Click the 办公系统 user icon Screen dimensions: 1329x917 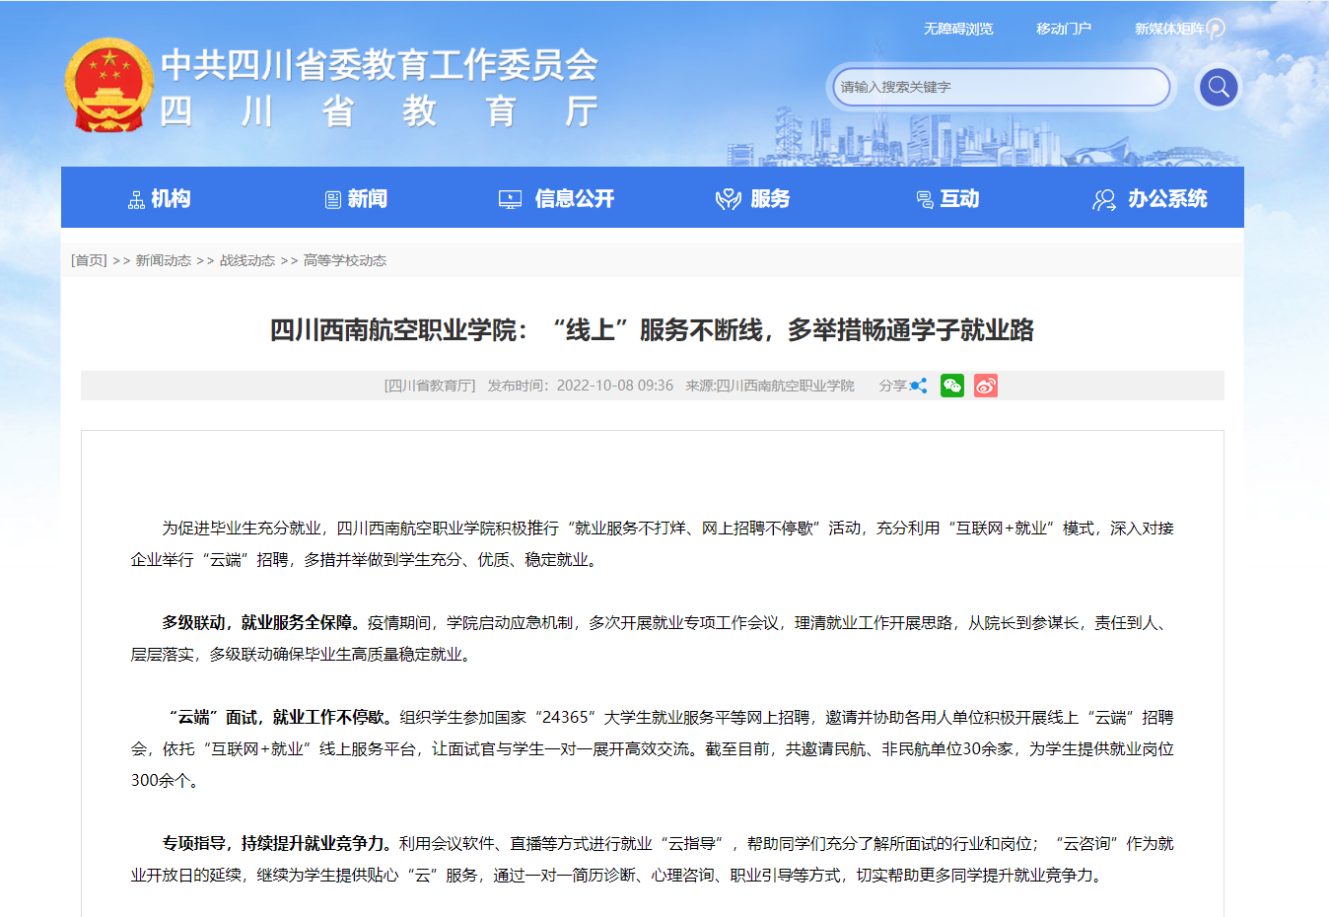point(1104,200)
